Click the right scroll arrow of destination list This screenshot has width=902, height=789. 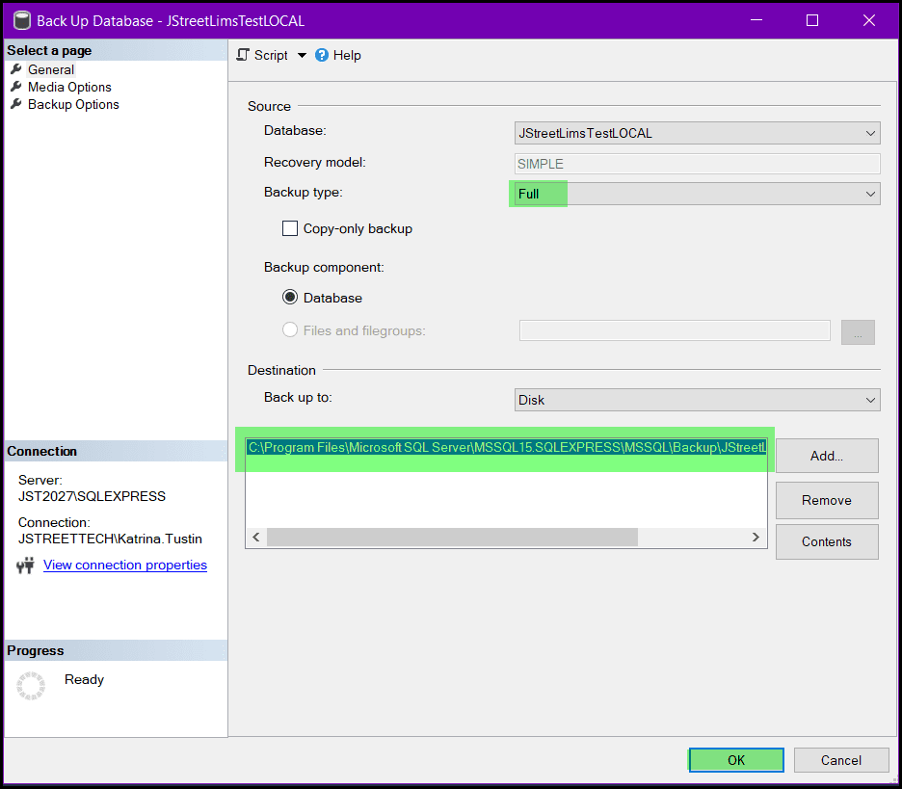coord(756,538)
